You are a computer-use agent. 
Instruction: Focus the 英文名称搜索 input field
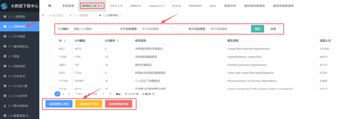pyautogui.click(x=227, y=29)
